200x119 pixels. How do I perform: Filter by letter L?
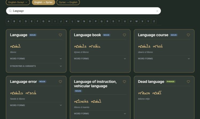(72, 21)
